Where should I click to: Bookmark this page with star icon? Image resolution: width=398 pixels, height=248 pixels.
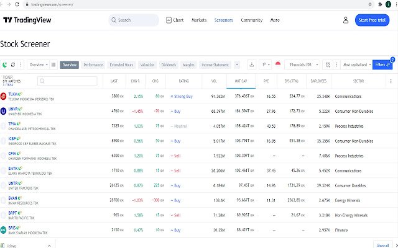[x=370, y=4]
